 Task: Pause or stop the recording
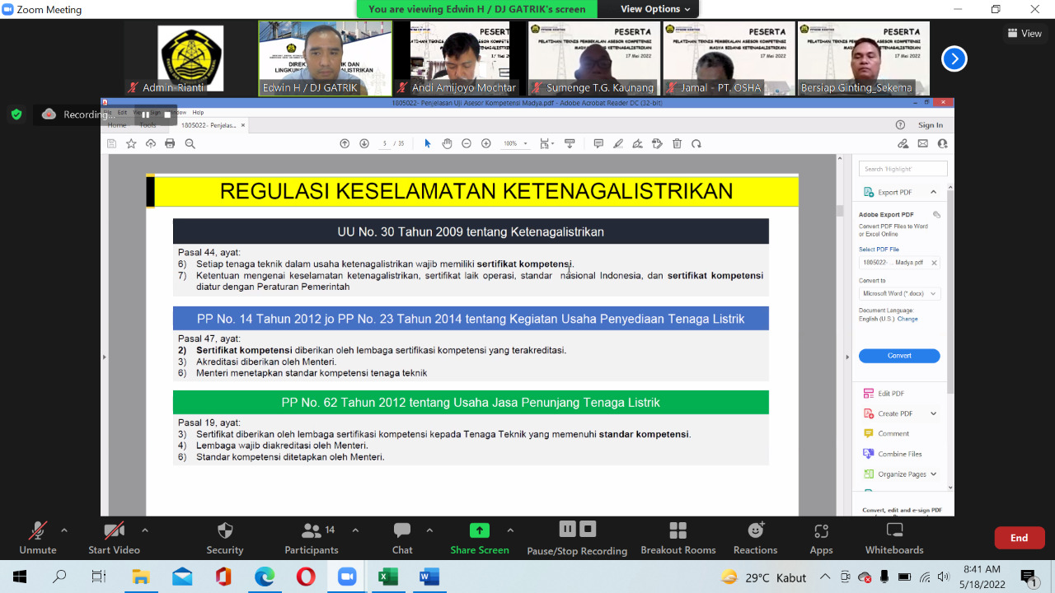pos(577,538)
